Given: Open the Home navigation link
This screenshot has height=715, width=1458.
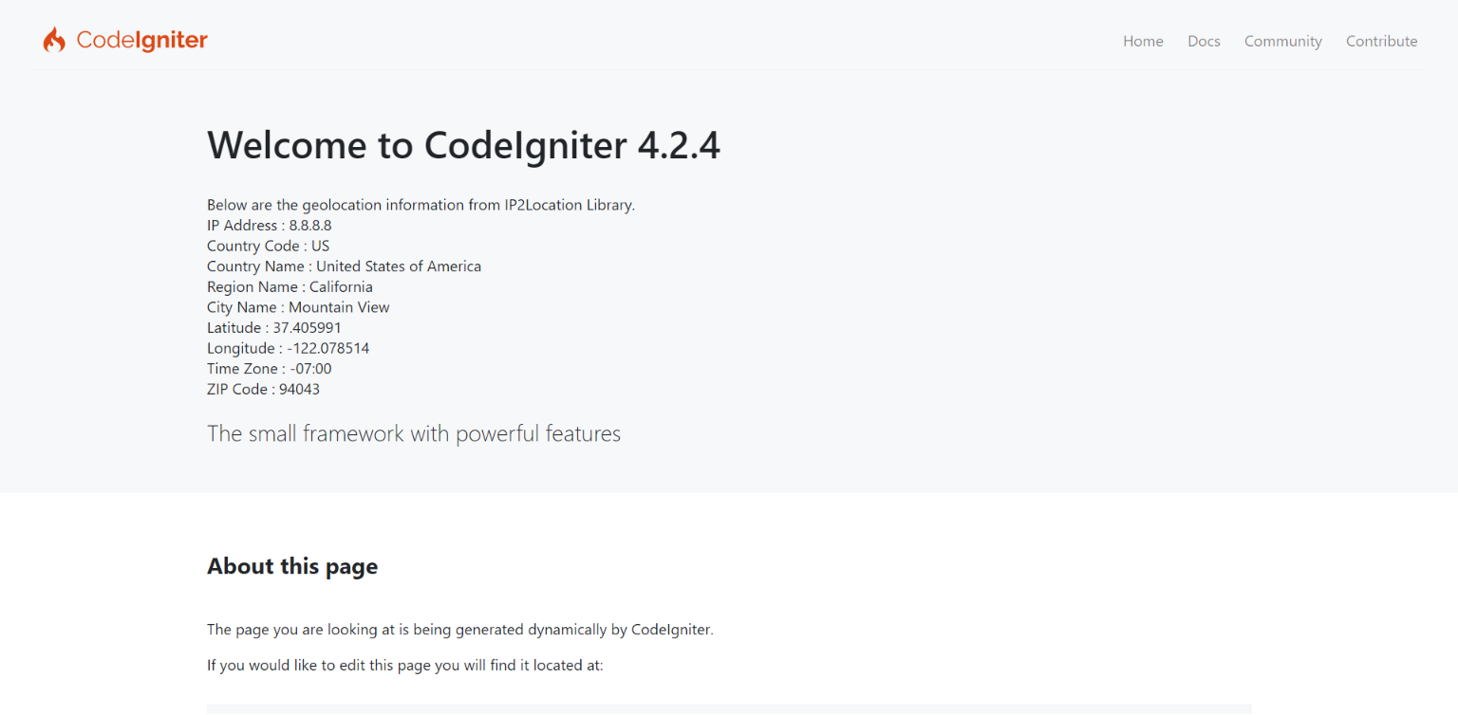Looking at the screenshot, I should click(x=1143, y=41).
